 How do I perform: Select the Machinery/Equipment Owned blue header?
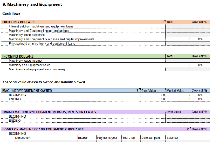[67, 91]
